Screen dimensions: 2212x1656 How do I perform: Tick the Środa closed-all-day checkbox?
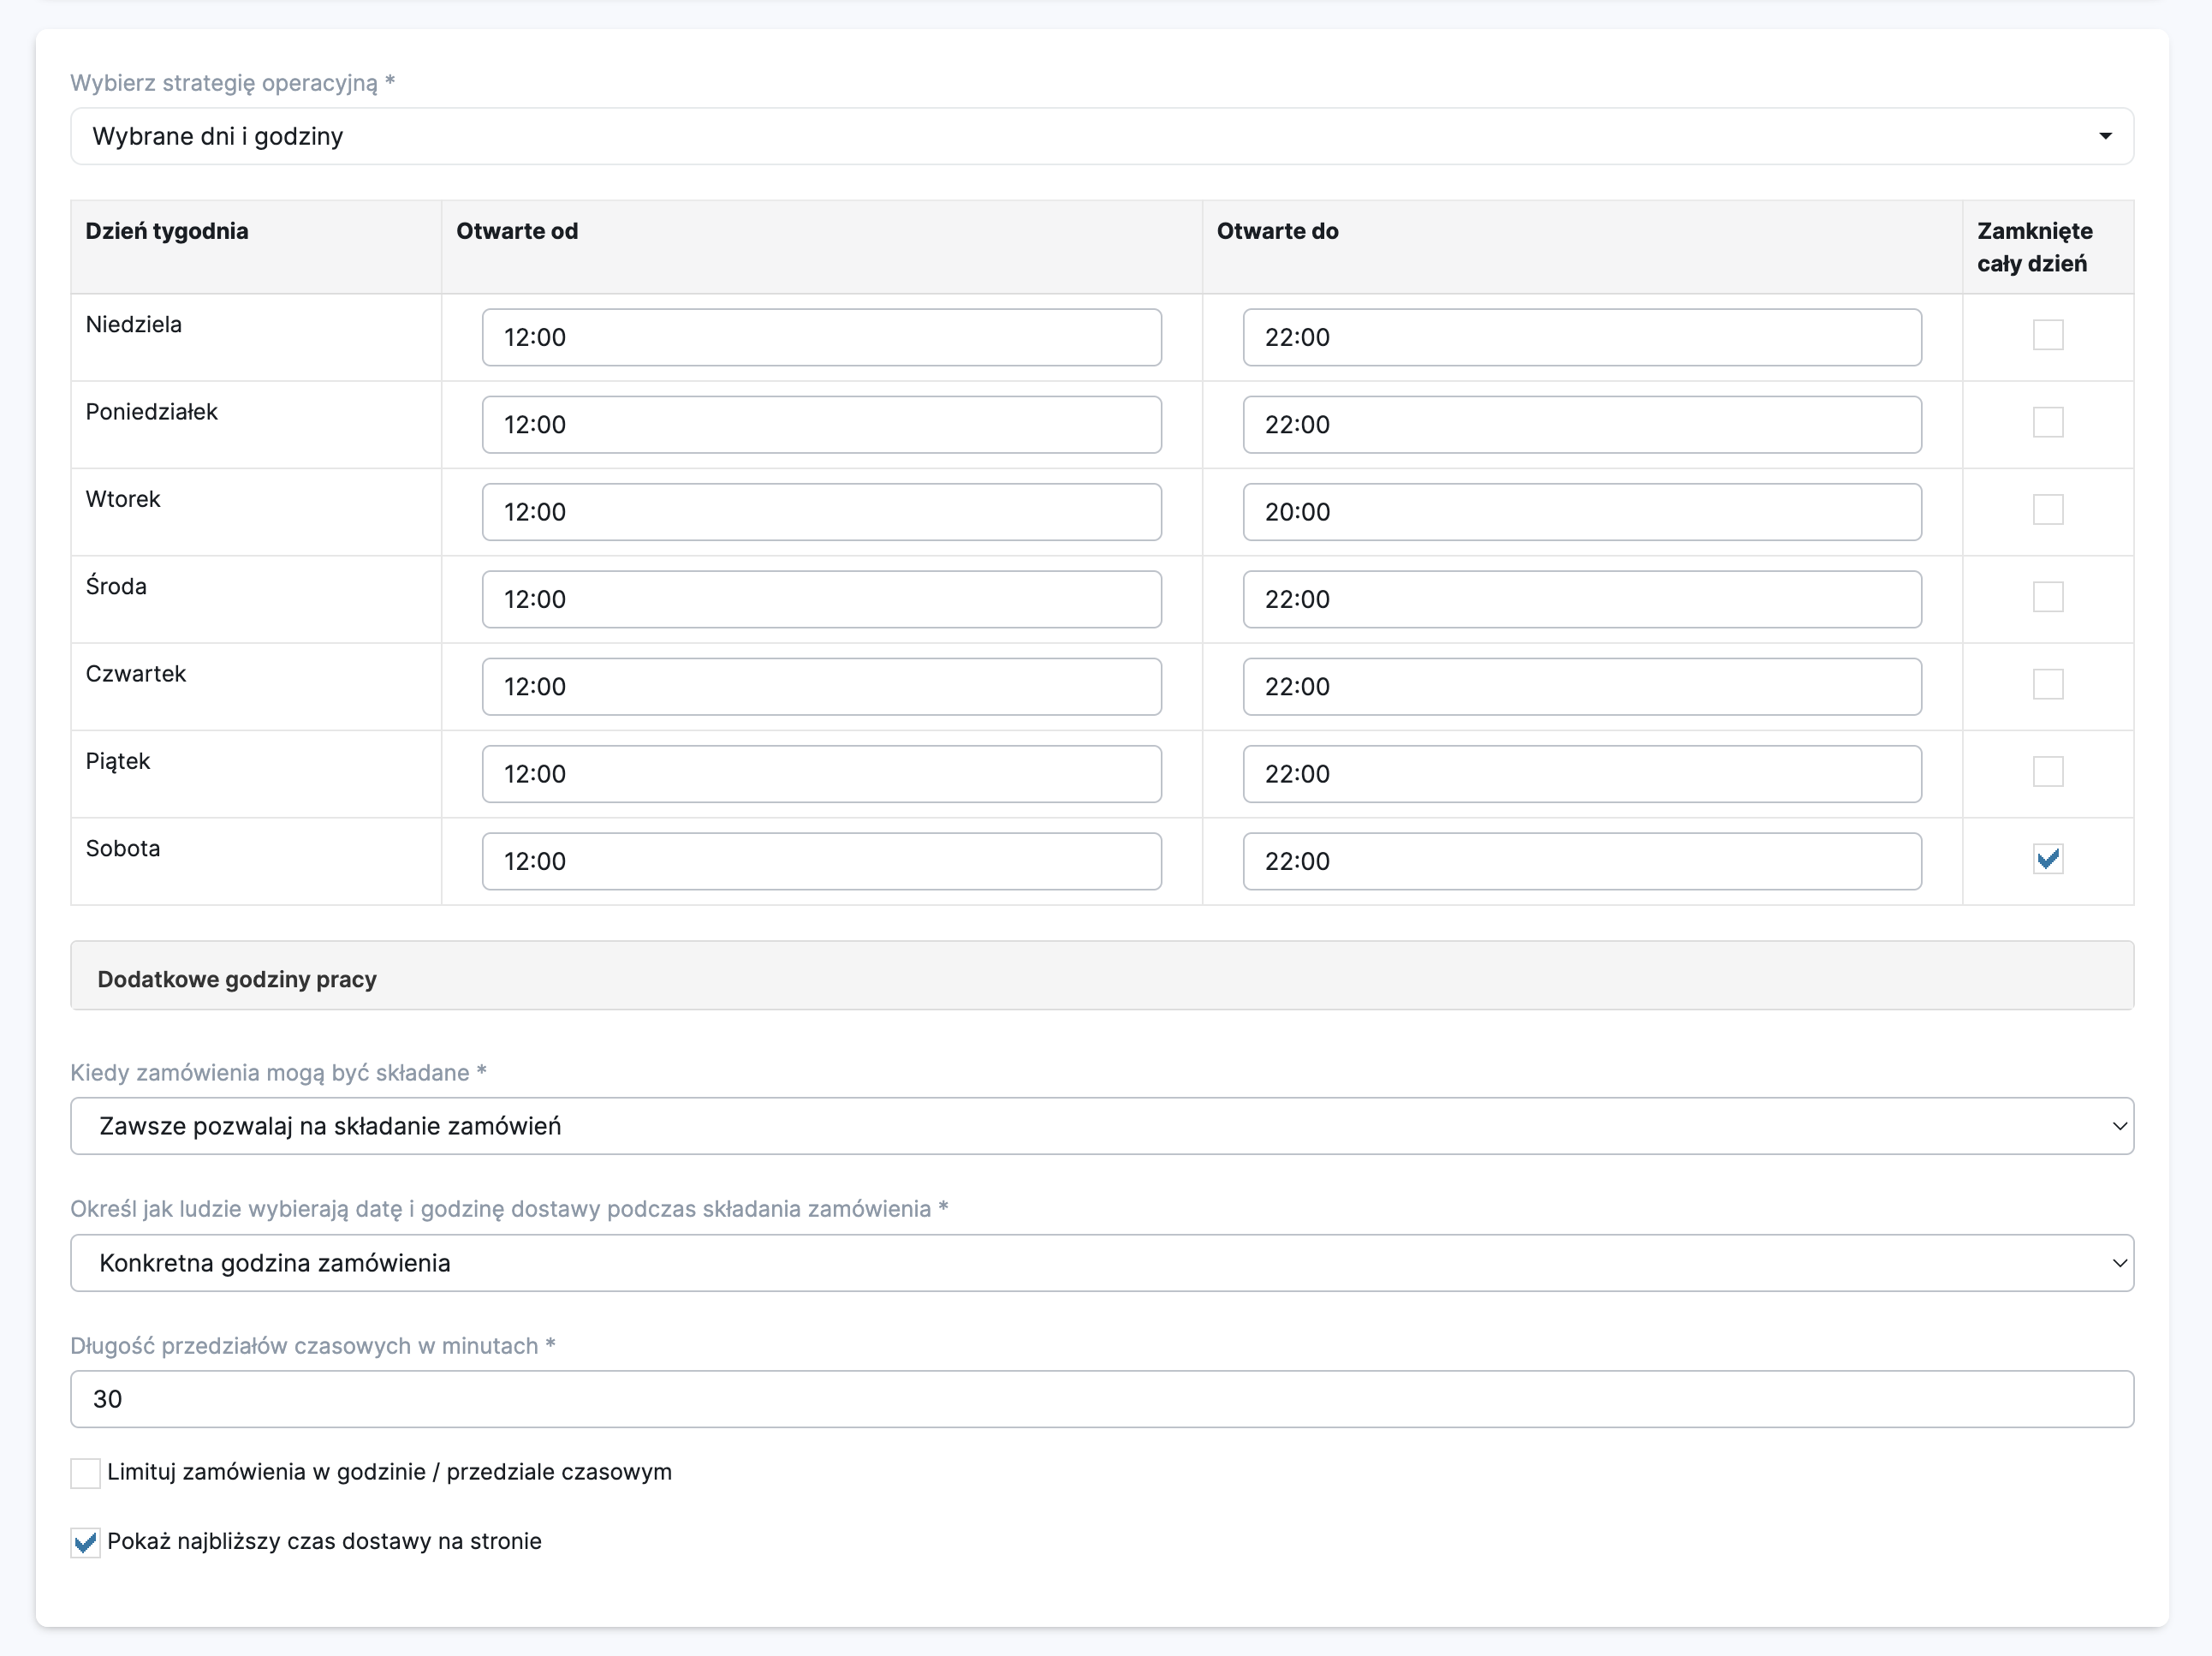[x=2047, y=597]
